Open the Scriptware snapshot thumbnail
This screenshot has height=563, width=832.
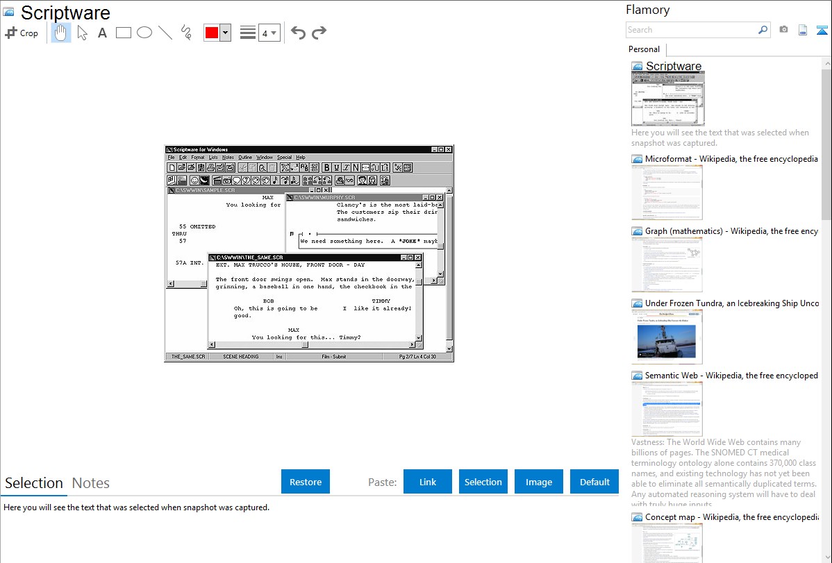(668, 99)
